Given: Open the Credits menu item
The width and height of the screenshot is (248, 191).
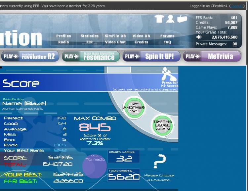Looking at the screenshot, I should tap(141, 42).
